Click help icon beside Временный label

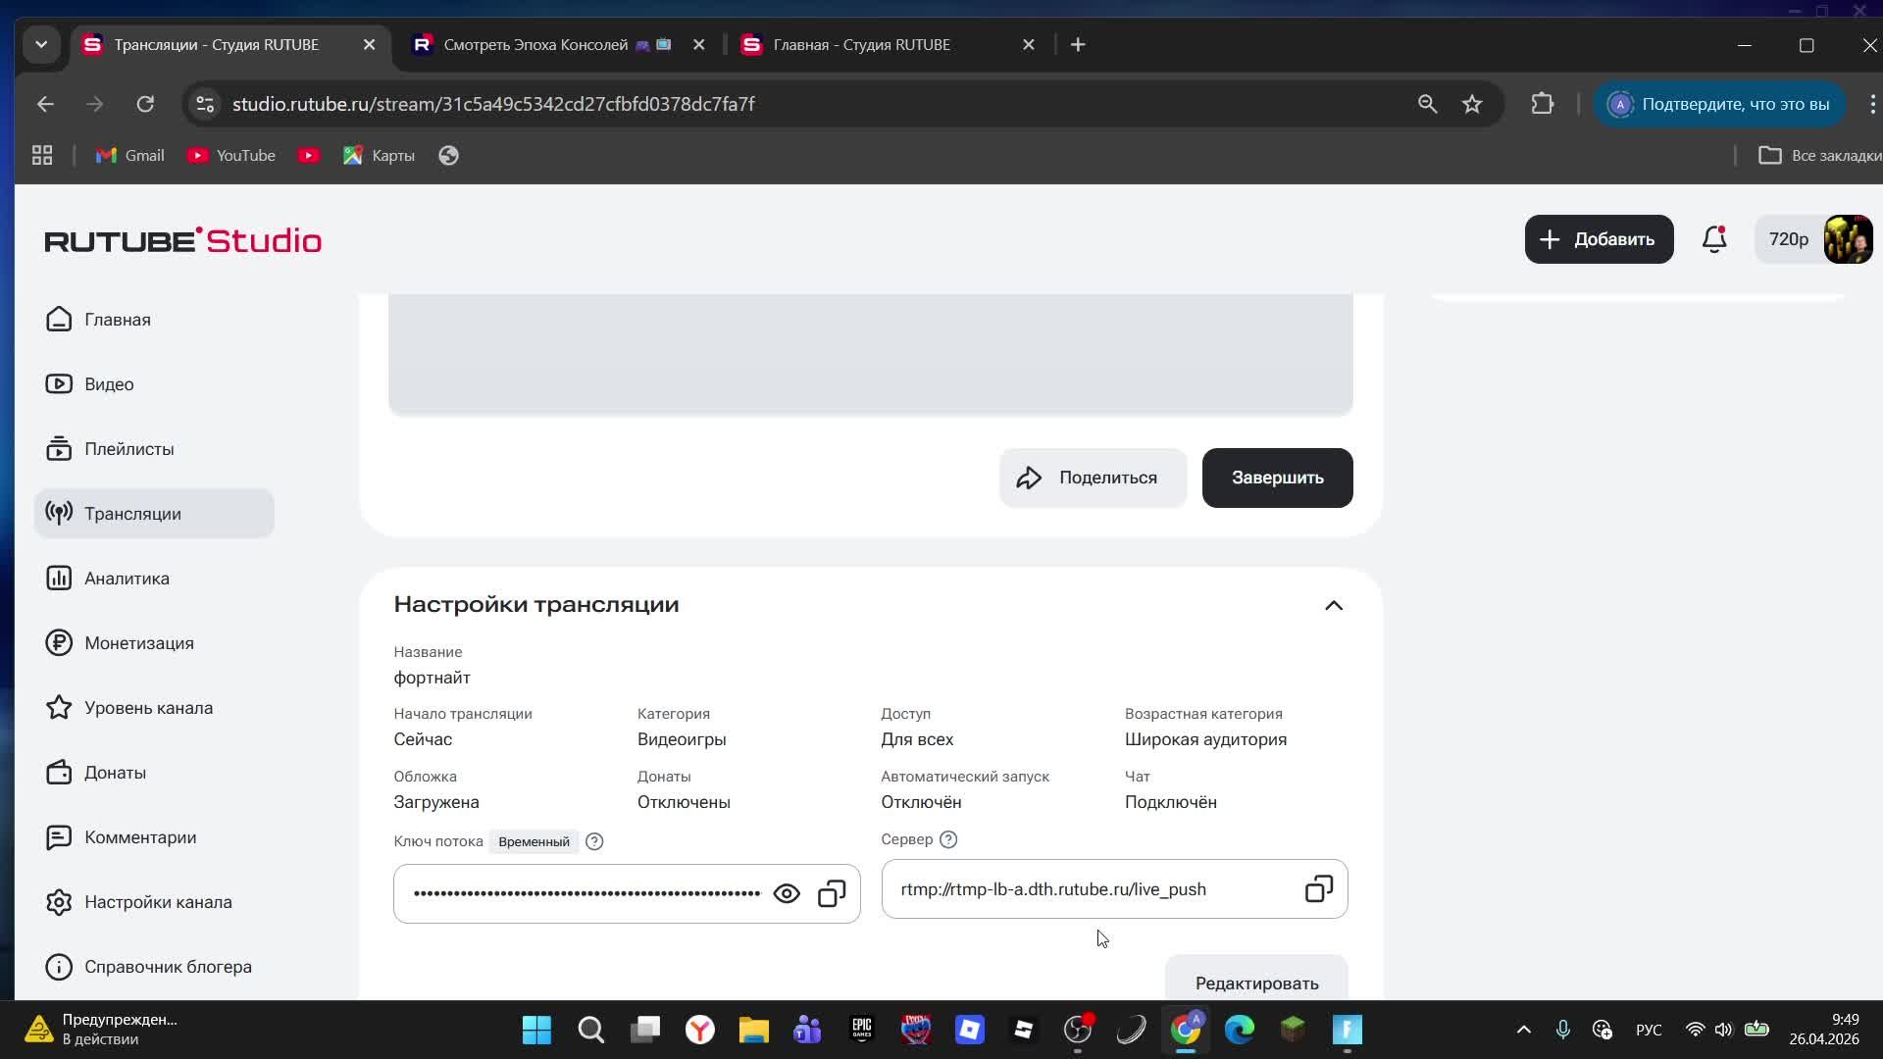[594, 841]
